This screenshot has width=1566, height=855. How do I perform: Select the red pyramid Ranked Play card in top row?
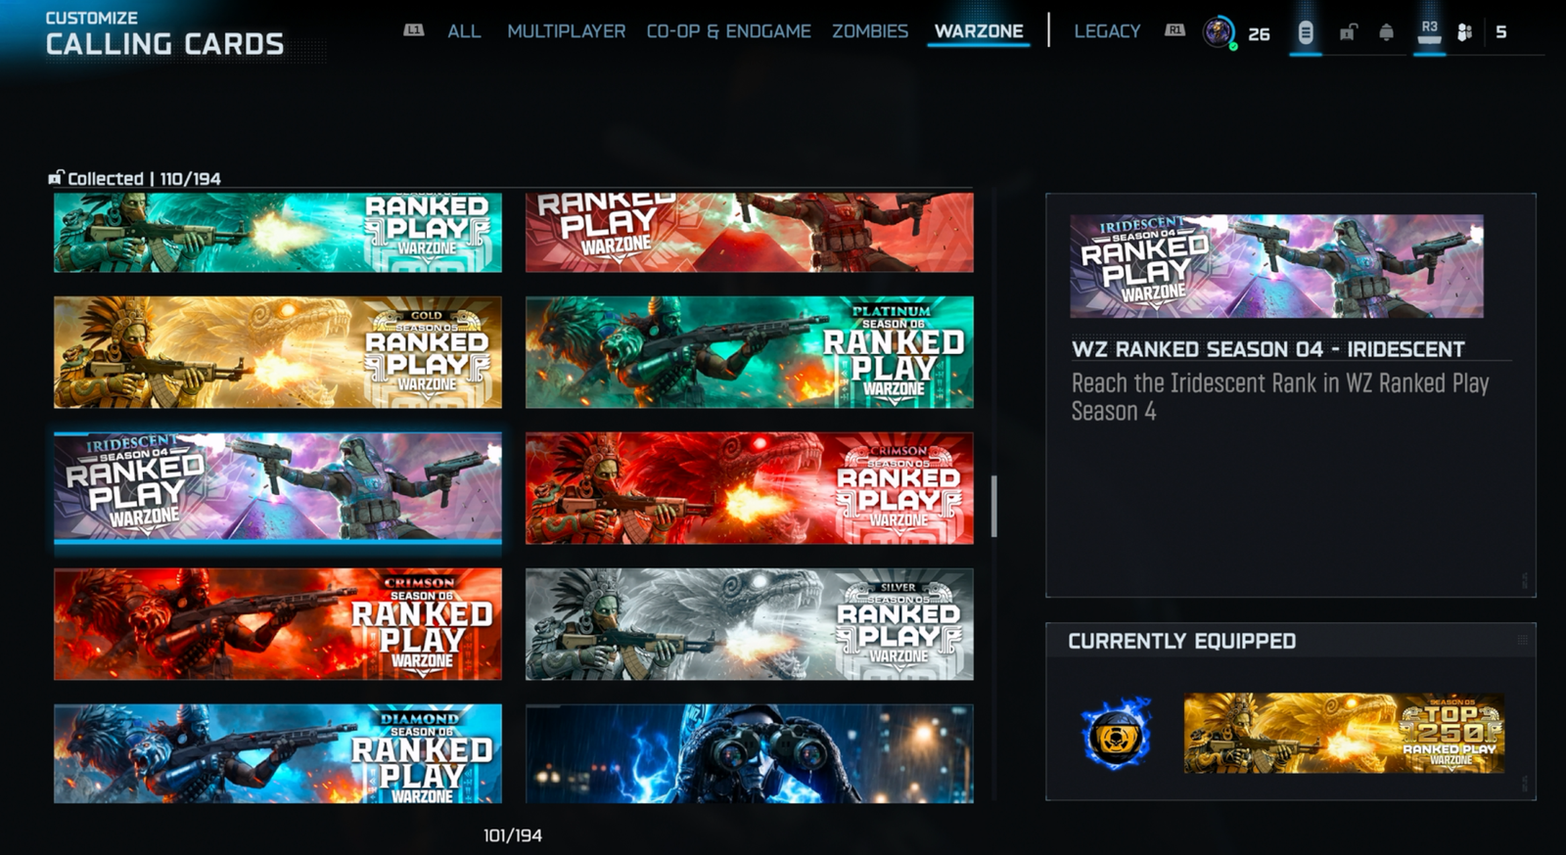coord(750,232)
